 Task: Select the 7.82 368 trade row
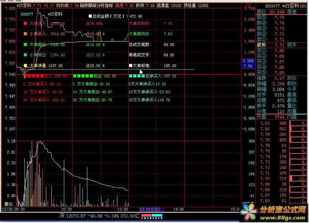(273, 123)
